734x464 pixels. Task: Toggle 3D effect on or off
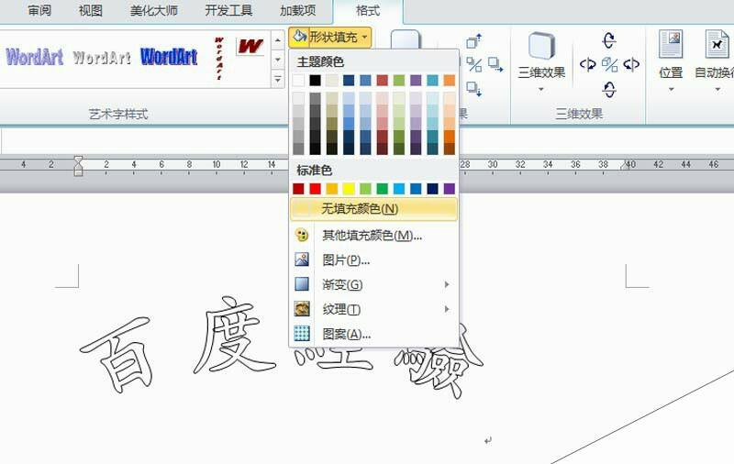coord(609,64)
